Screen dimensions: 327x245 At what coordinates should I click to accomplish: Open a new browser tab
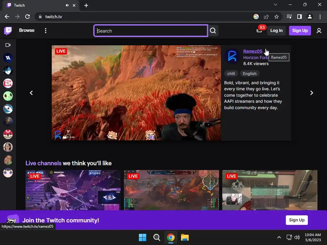(86, 5)
